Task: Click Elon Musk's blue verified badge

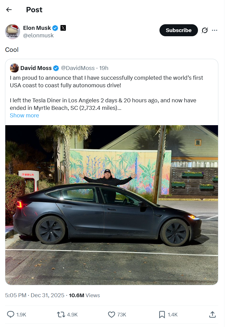Action: (55, 28)
